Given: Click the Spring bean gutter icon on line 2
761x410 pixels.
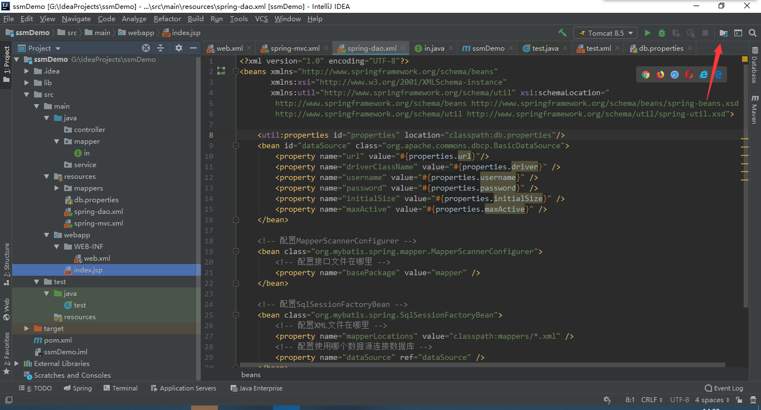Looking at the screenshot, I should point(221,71).
